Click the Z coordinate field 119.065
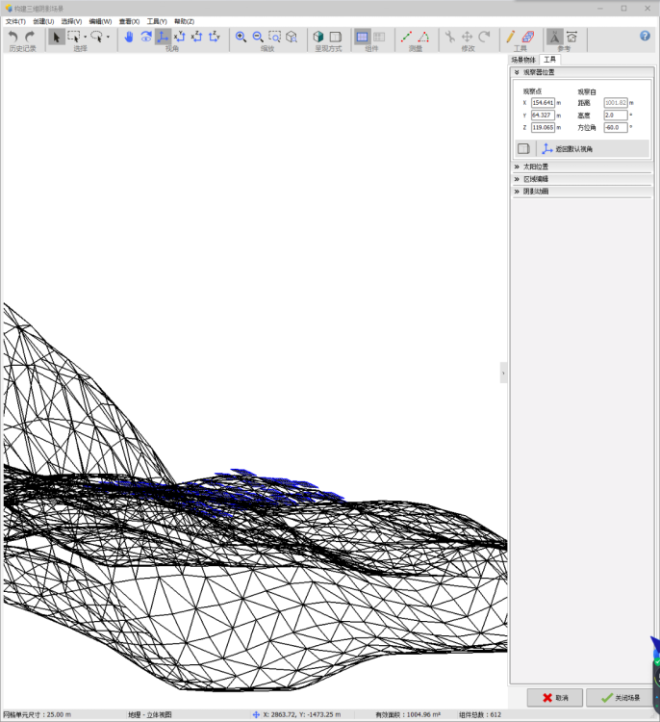 (543, 127)
